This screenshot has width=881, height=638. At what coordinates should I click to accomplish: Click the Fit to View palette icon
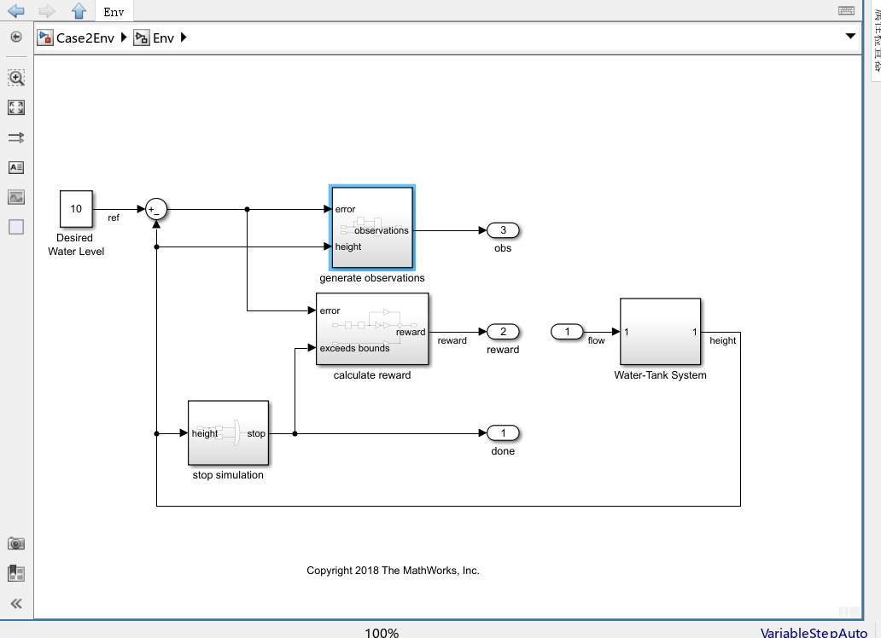coord(16,107)
